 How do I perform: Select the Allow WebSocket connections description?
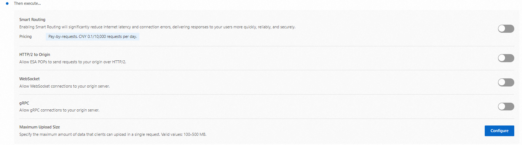coord(65,86)
